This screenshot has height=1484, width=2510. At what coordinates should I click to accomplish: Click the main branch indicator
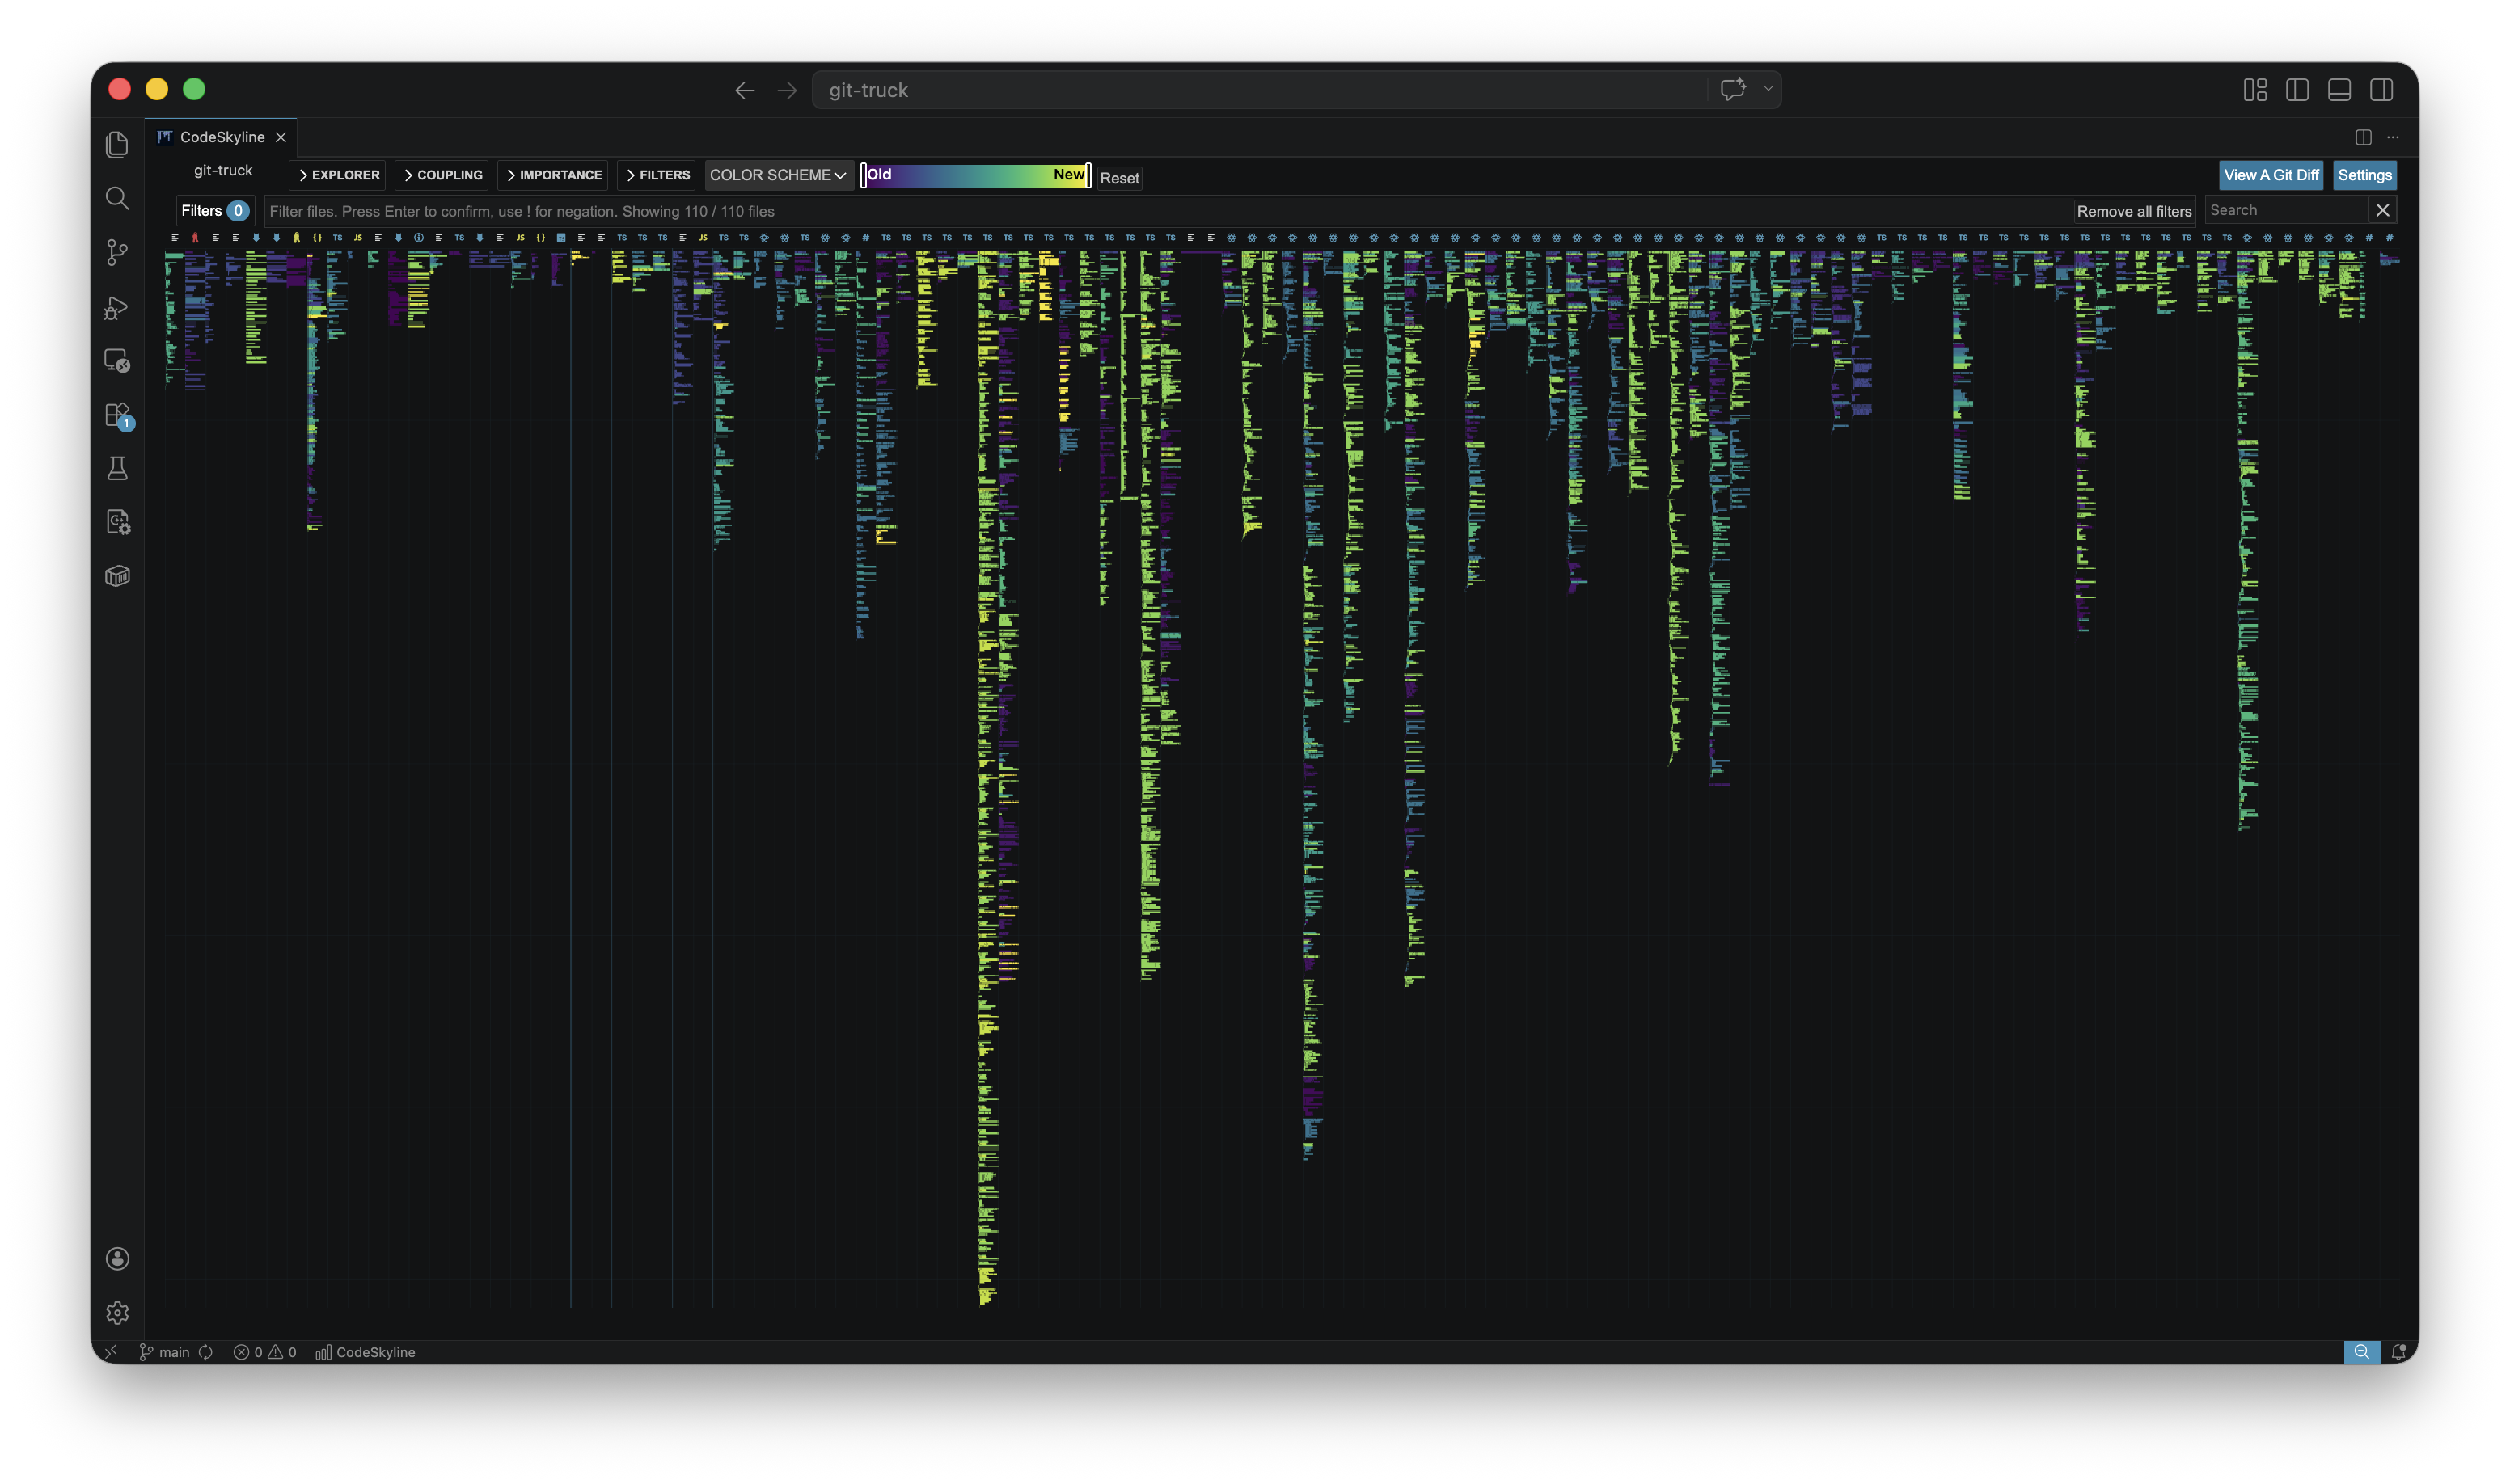click(165, 1352)
